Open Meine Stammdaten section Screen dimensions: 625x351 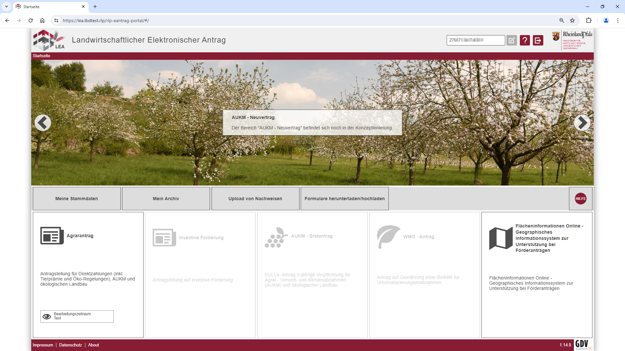[x=76, y=199]
